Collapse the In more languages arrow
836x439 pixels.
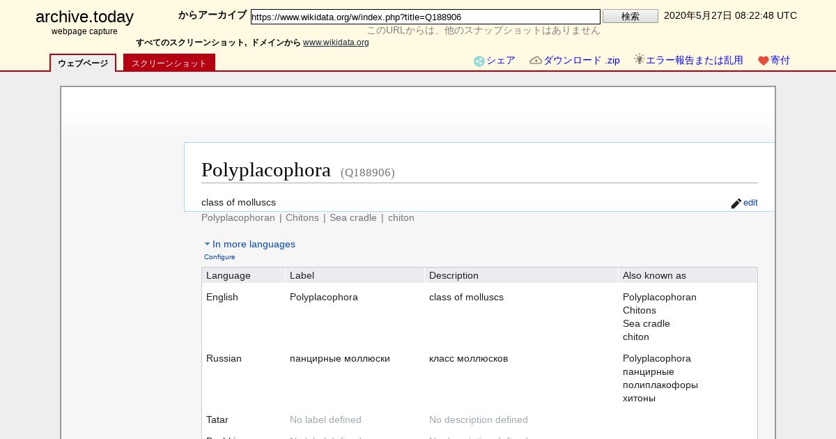coord(208,245)
